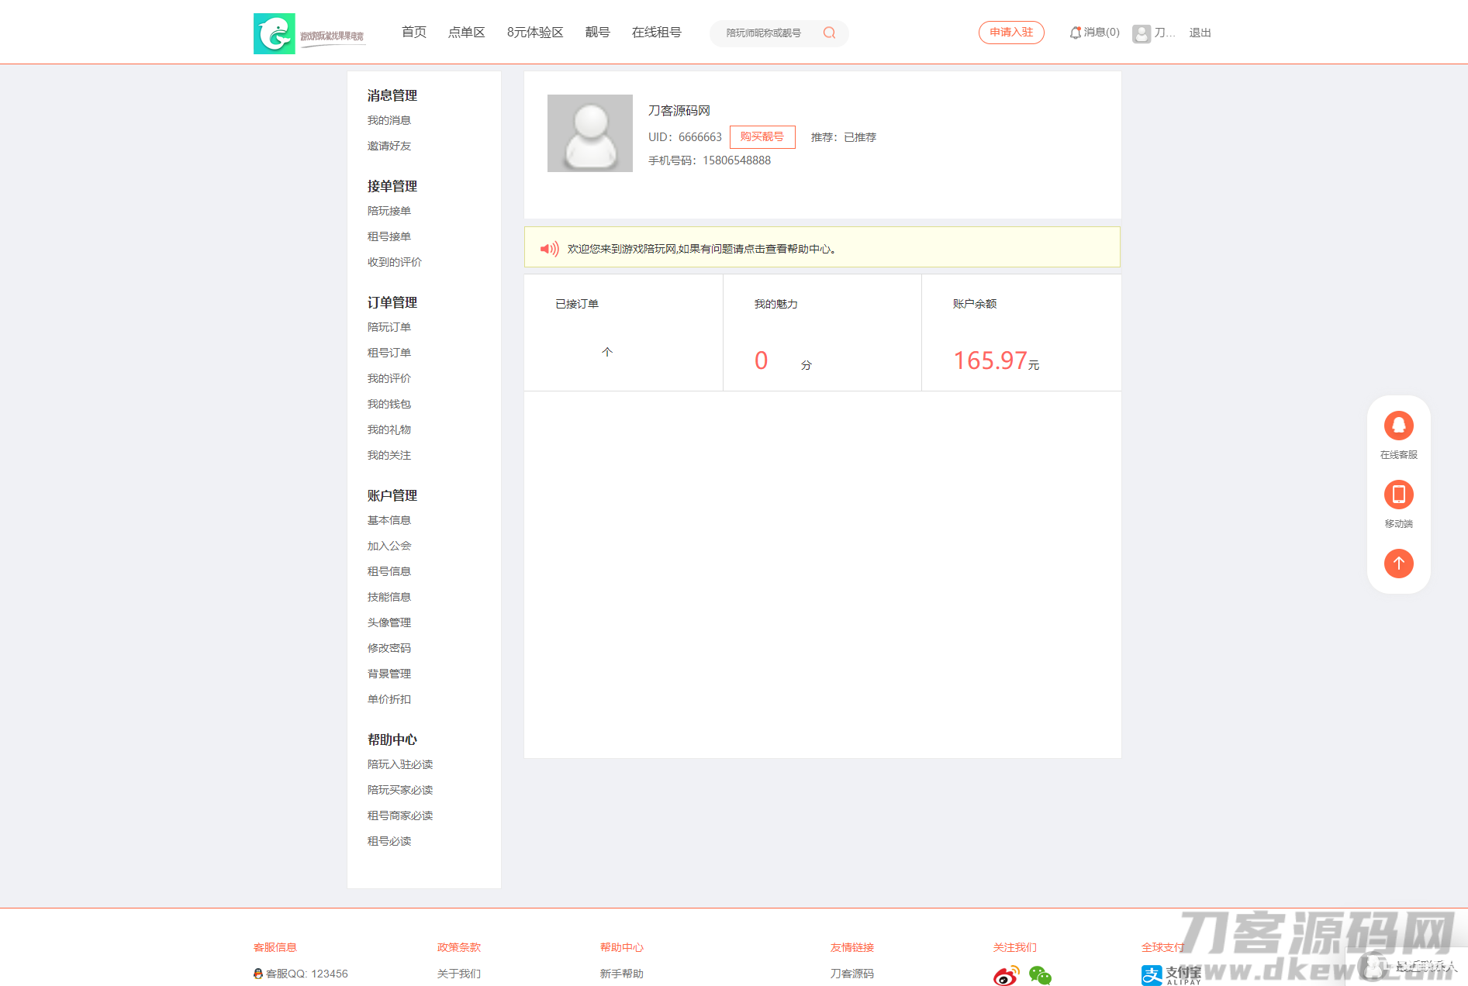Screen dimensions: 1468x986
Task: Open 我的礼物 in sidebar
Action: click(389, 429)
